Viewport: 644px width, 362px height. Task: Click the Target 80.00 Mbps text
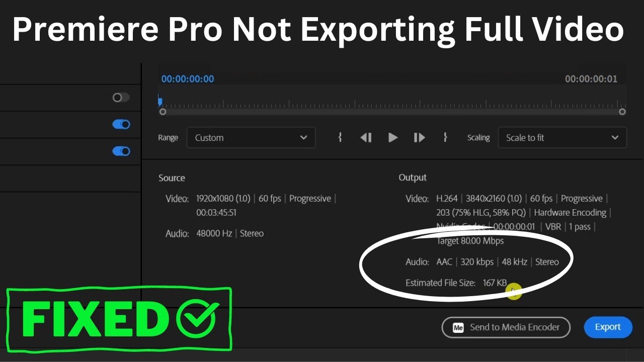tap(470, 241)
